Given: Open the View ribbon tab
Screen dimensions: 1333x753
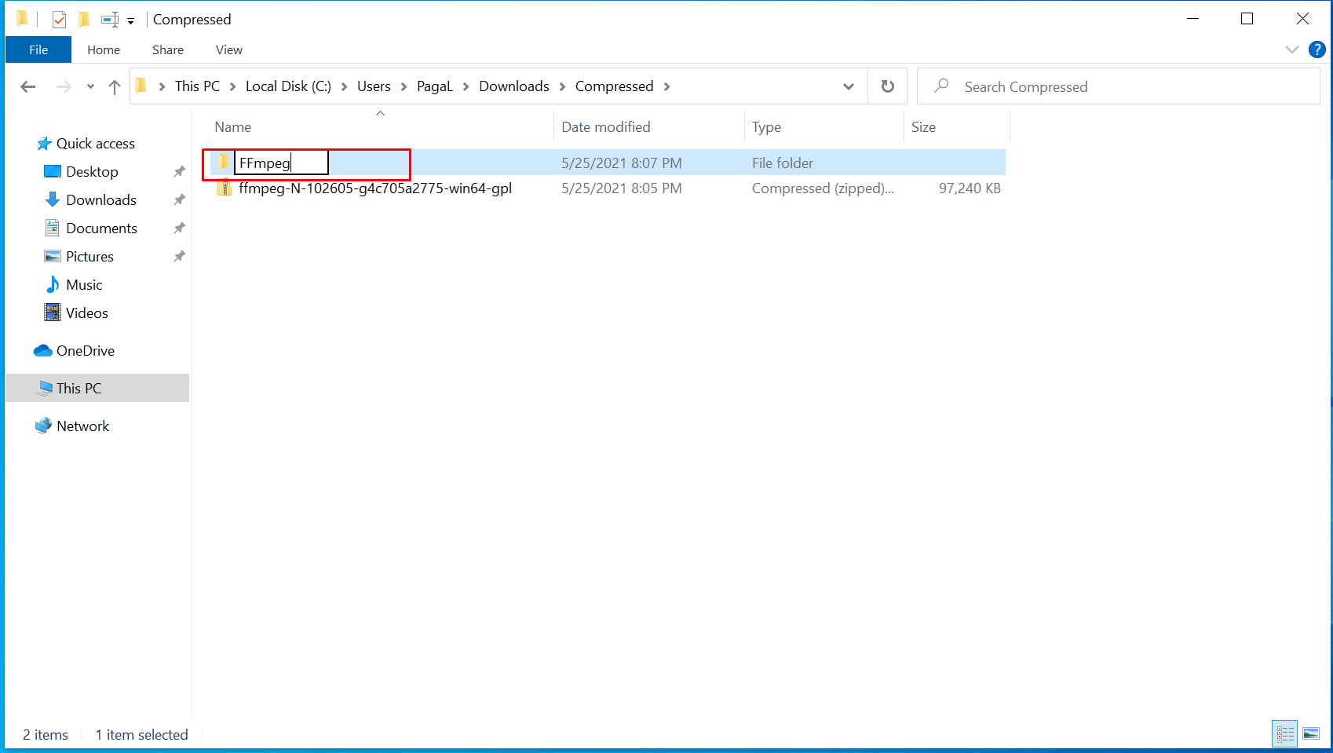Looking at the screenshot, I should click(228, 49).
